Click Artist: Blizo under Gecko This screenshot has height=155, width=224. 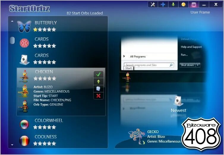(x=156, y=137)
